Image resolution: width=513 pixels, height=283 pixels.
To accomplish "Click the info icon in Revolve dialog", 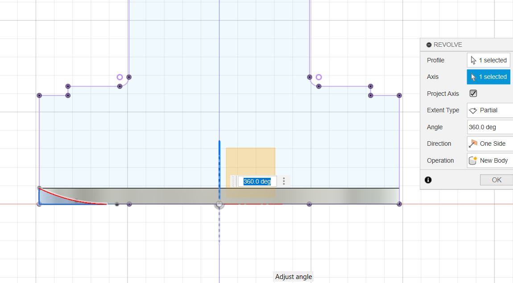I will click(x=428, y=180).
